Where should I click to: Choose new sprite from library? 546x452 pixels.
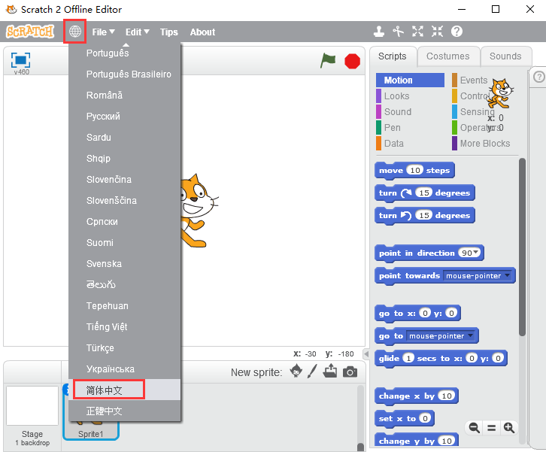[x=296, y=371]
